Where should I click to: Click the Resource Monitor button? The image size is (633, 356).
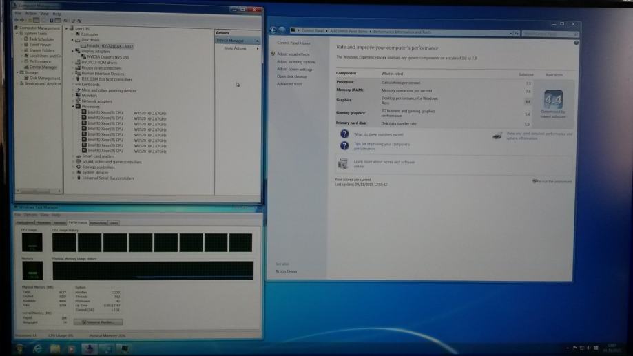[x=98, y=322]
